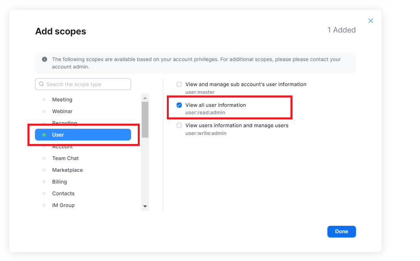Enable the user:master scope checkbox
Image resolution: width=420 pixels, height=261 pixels.
pyautogui.click(x=179, y=85)
